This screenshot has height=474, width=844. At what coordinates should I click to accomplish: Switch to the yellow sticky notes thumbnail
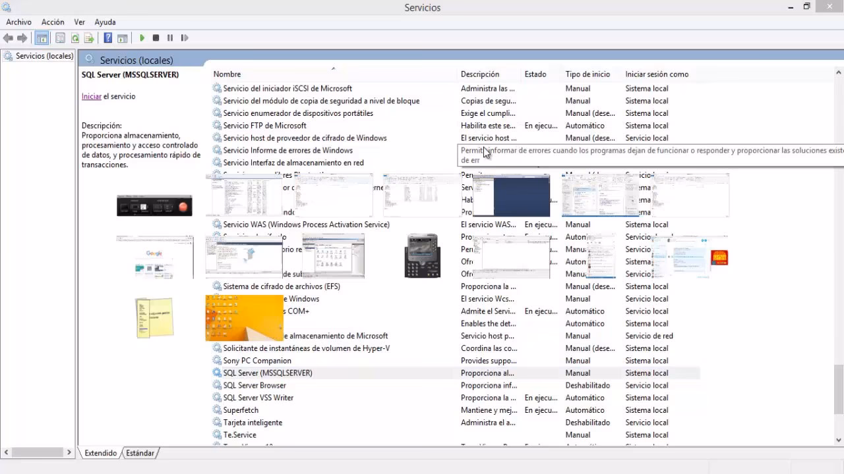154,318
